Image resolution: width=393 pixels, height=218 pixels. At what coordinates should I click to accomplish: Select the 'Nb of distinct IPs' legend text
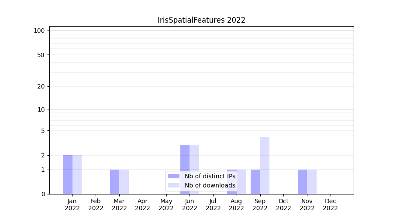pos(210,176)
